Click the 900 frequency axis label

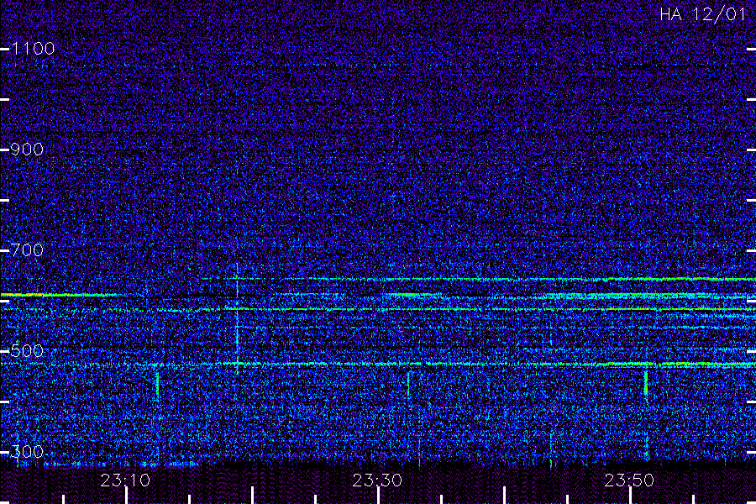(27, 150)
